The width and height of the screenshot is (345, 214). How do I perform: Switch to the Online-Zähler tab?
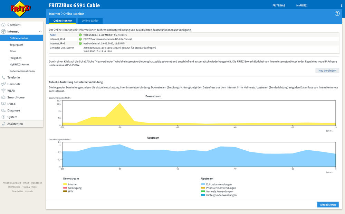pyautogui.click(x=90, y=21)
